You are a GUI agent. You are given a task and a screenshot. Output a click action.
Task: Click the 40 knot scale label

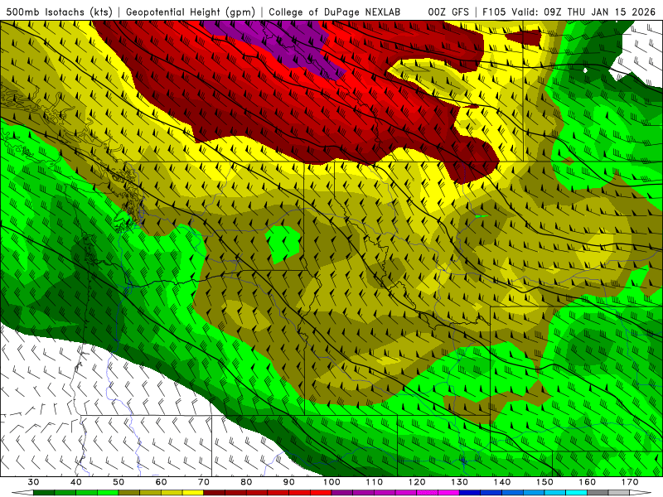pyautogui.click(x=76, y=482)
